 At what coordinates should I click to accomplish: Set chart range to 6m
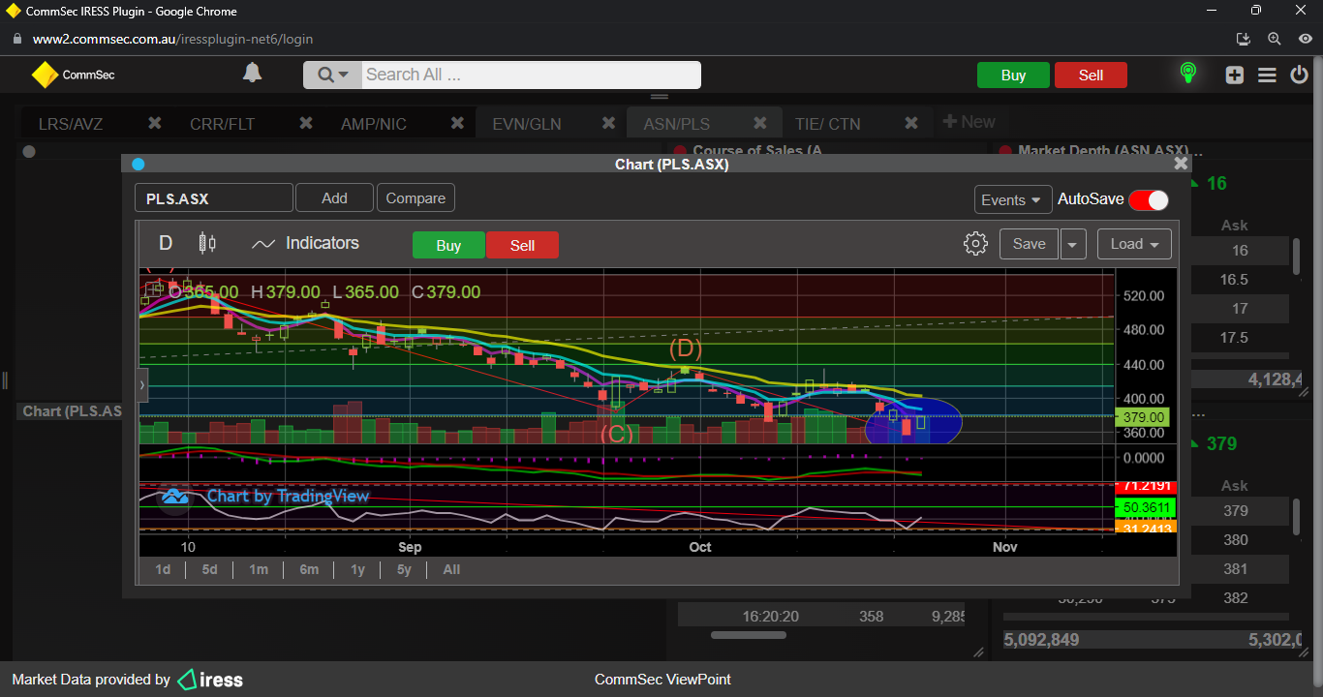click(x=309, y=569)
